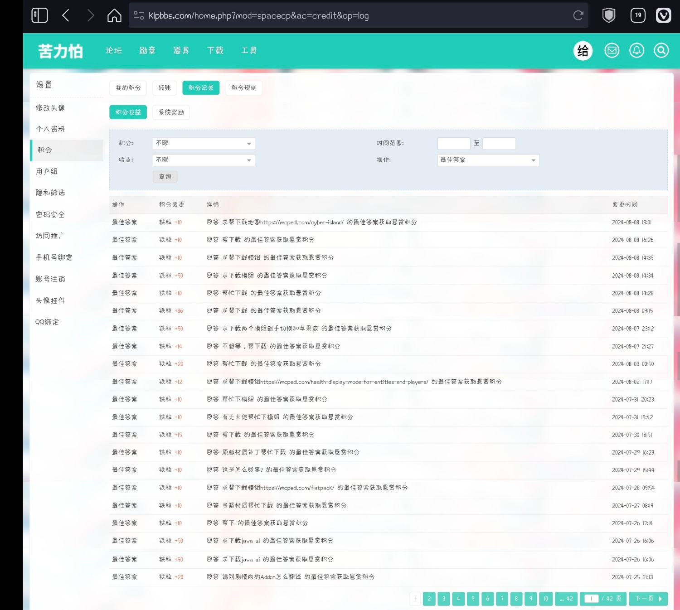This screenshot has height=610, width=680.
Task: Jump to the last page ... 42
Action: (566, 599)
